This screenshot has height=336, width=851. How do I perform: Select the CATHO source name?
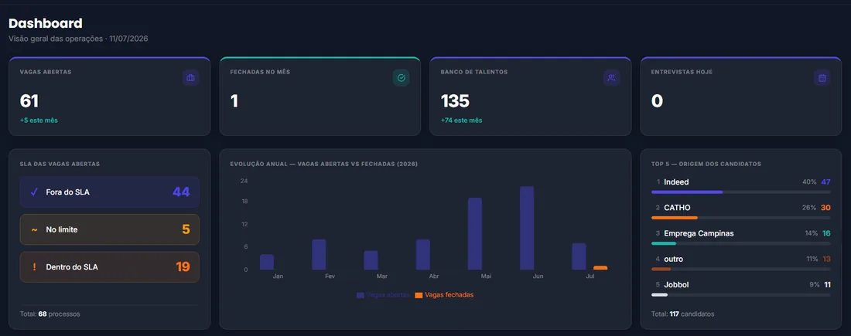678,208
